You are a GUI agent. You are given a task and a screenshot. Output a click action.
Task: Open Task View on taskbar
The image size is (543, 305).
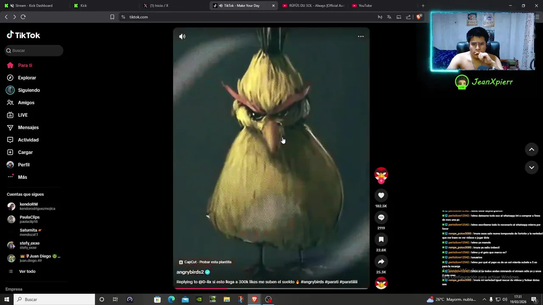pos(115,299)
